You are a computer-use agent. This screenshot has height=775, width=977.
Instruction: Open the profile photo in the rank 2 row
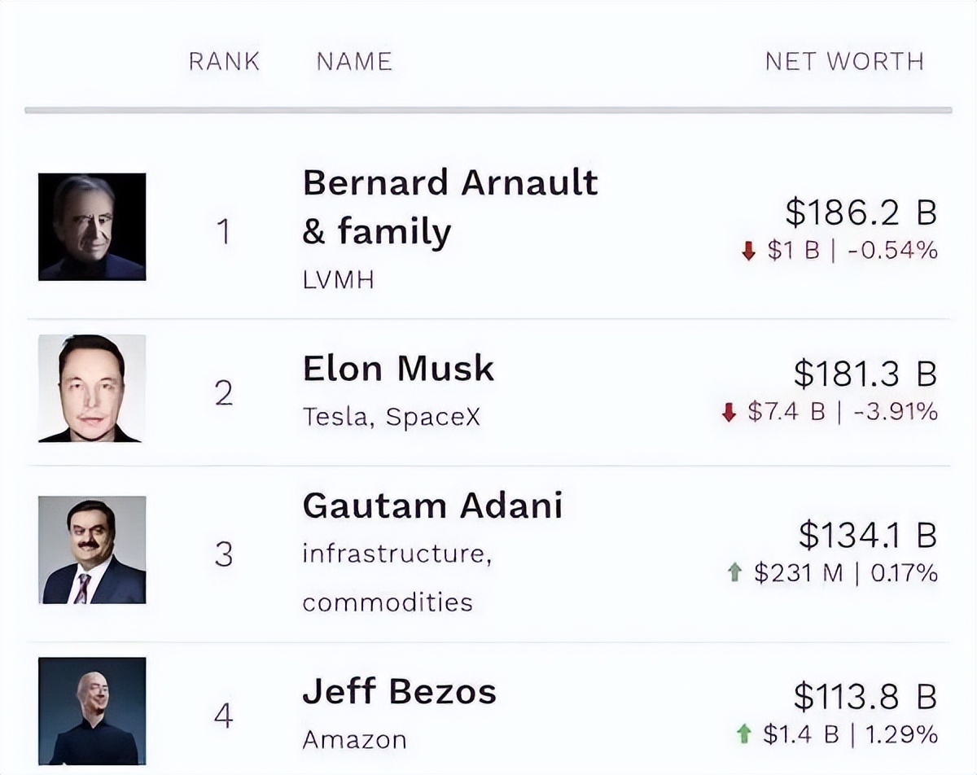click(92, 388)
